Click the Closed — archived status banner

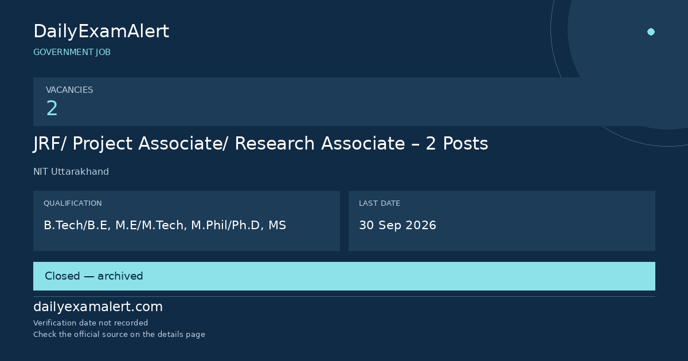[x=344, y=276]
